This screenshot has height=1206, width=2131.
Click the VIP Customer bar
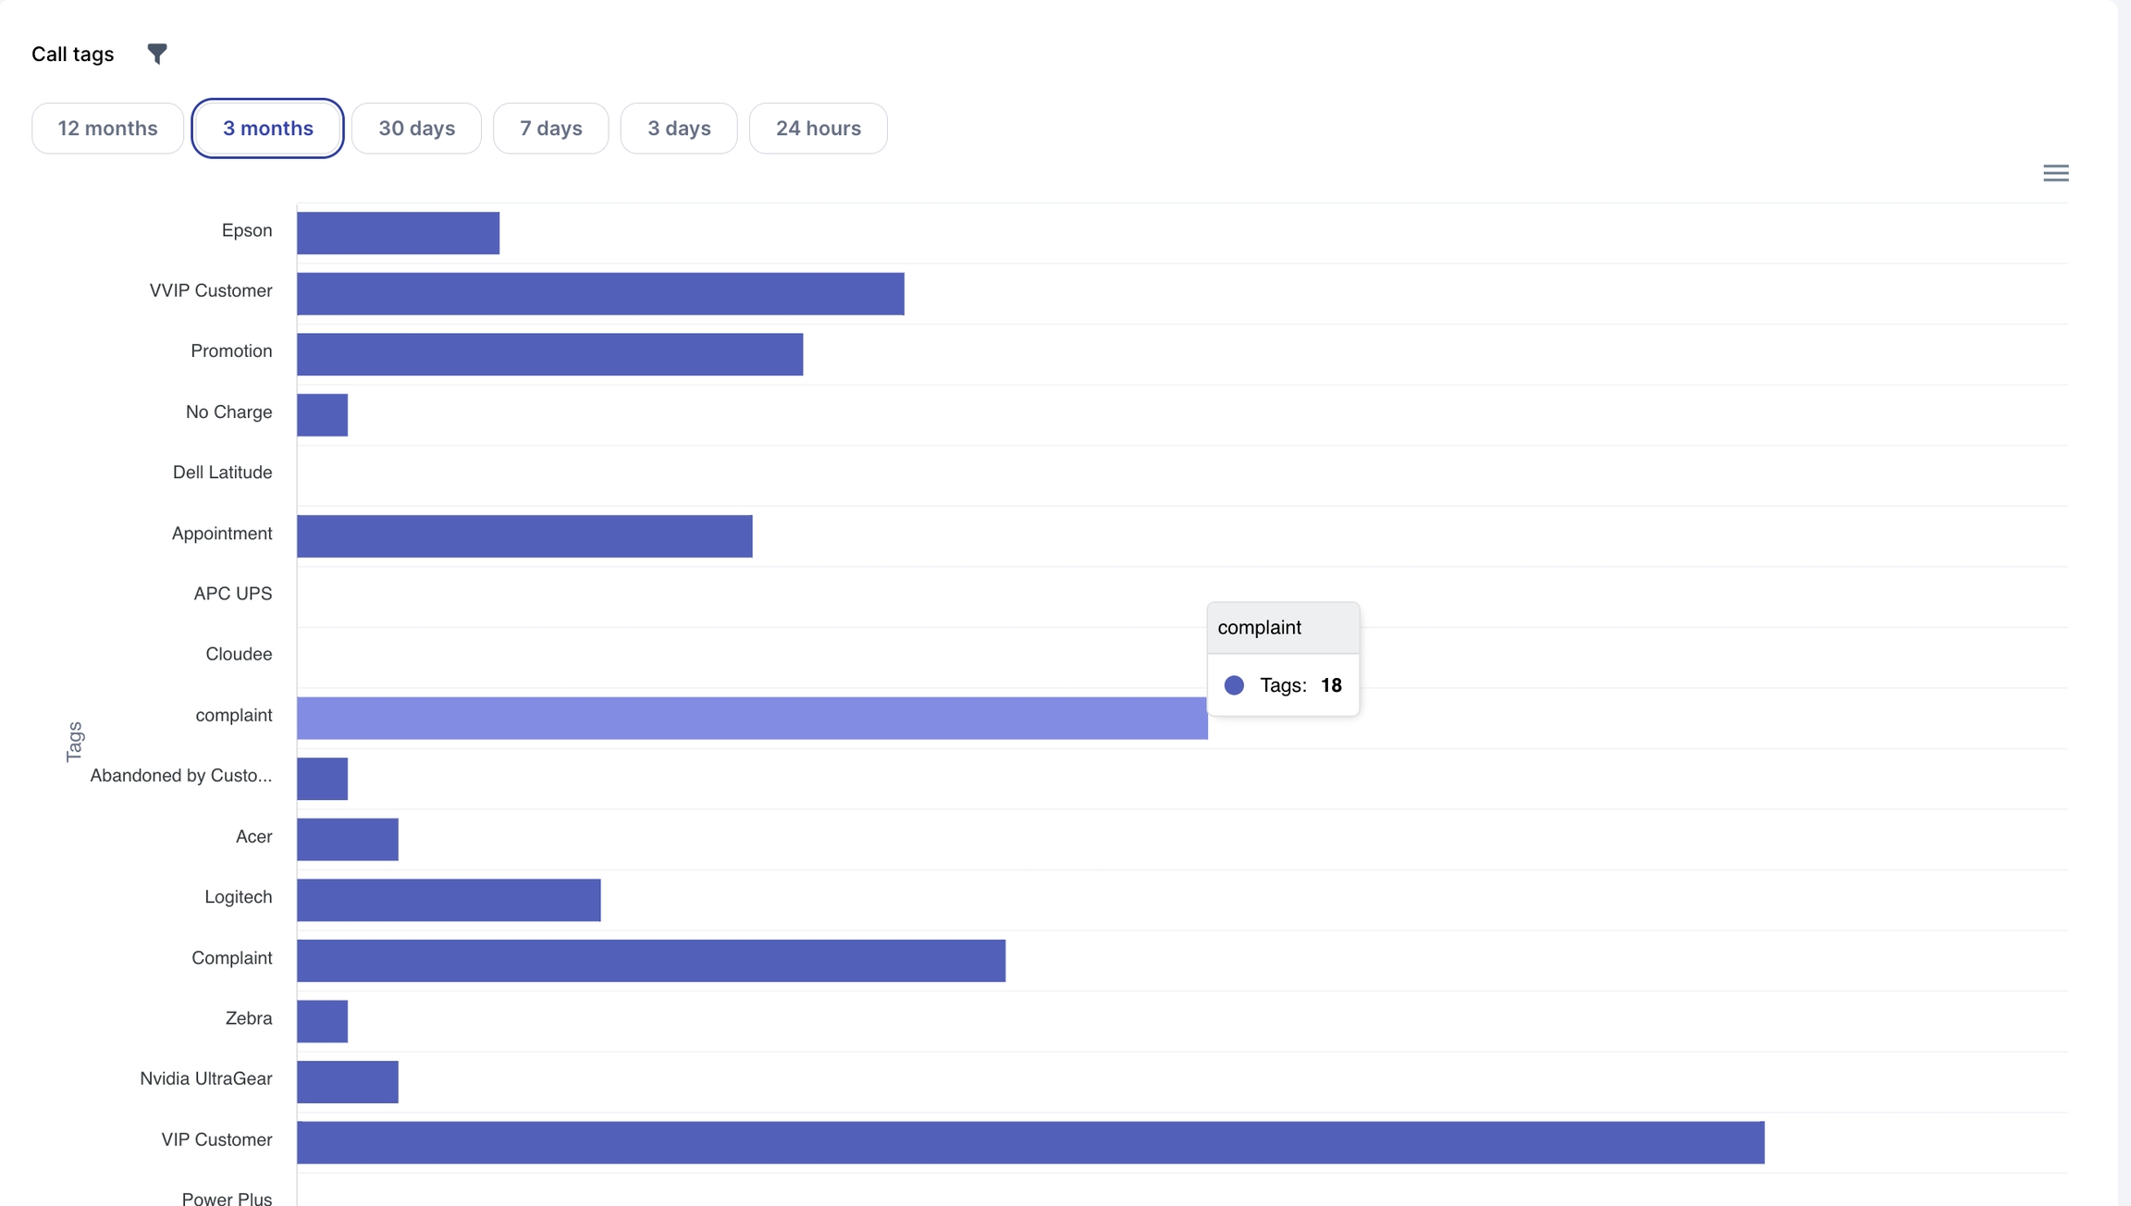pyautogui.click(x=1029, y=1142)
